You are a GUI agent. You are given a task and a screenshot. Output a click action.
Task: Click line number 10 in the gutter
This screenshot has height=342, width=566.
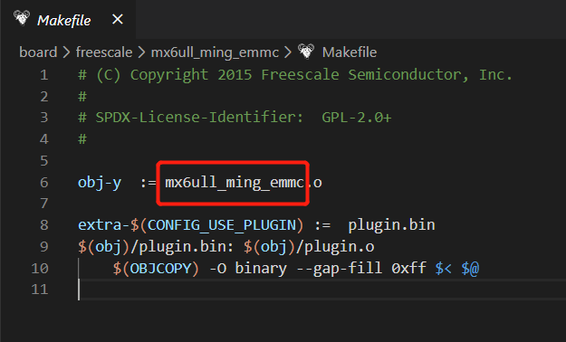(x=40, y=268)
